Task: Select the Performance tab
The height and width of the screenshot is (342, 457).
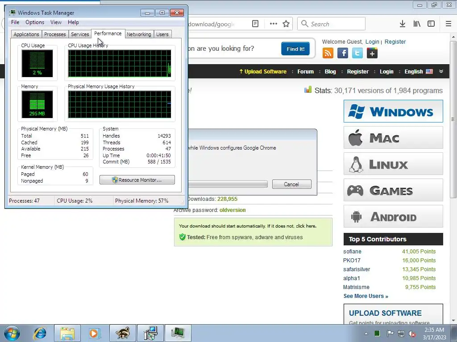Action: click(x=108, y=33)
